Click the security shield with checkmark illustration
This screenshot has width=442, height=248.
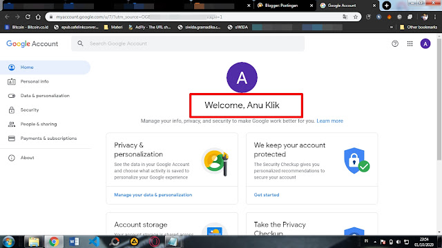(356, 161)
